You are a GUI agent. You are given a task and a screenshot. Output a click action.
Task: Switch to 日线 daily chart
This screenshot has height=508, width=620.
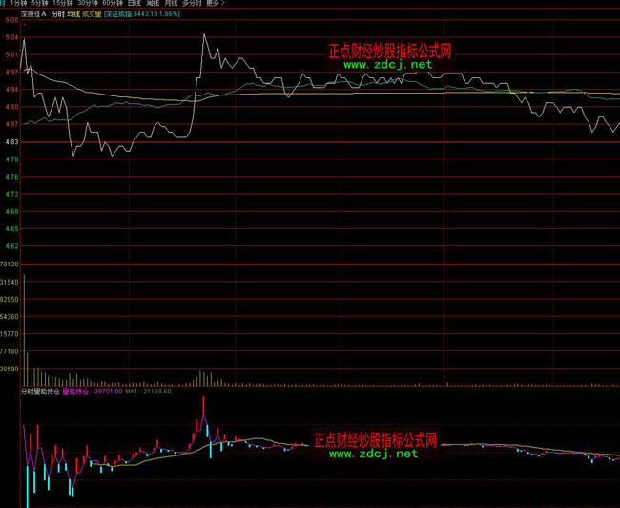coord(136,4)
